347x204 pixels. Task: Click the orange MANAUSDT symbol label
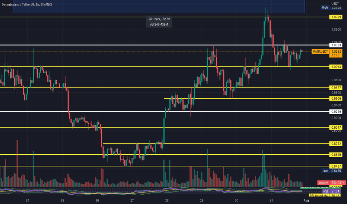pyautogui.click(x=320, y=52)
